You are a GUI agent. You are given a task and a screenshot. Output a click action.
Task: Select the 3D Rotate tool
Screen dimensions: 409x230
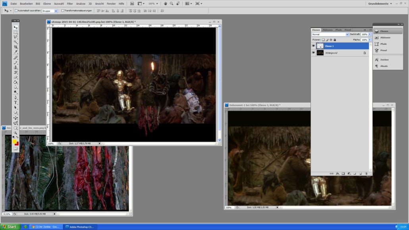click(x=15, y=118)
